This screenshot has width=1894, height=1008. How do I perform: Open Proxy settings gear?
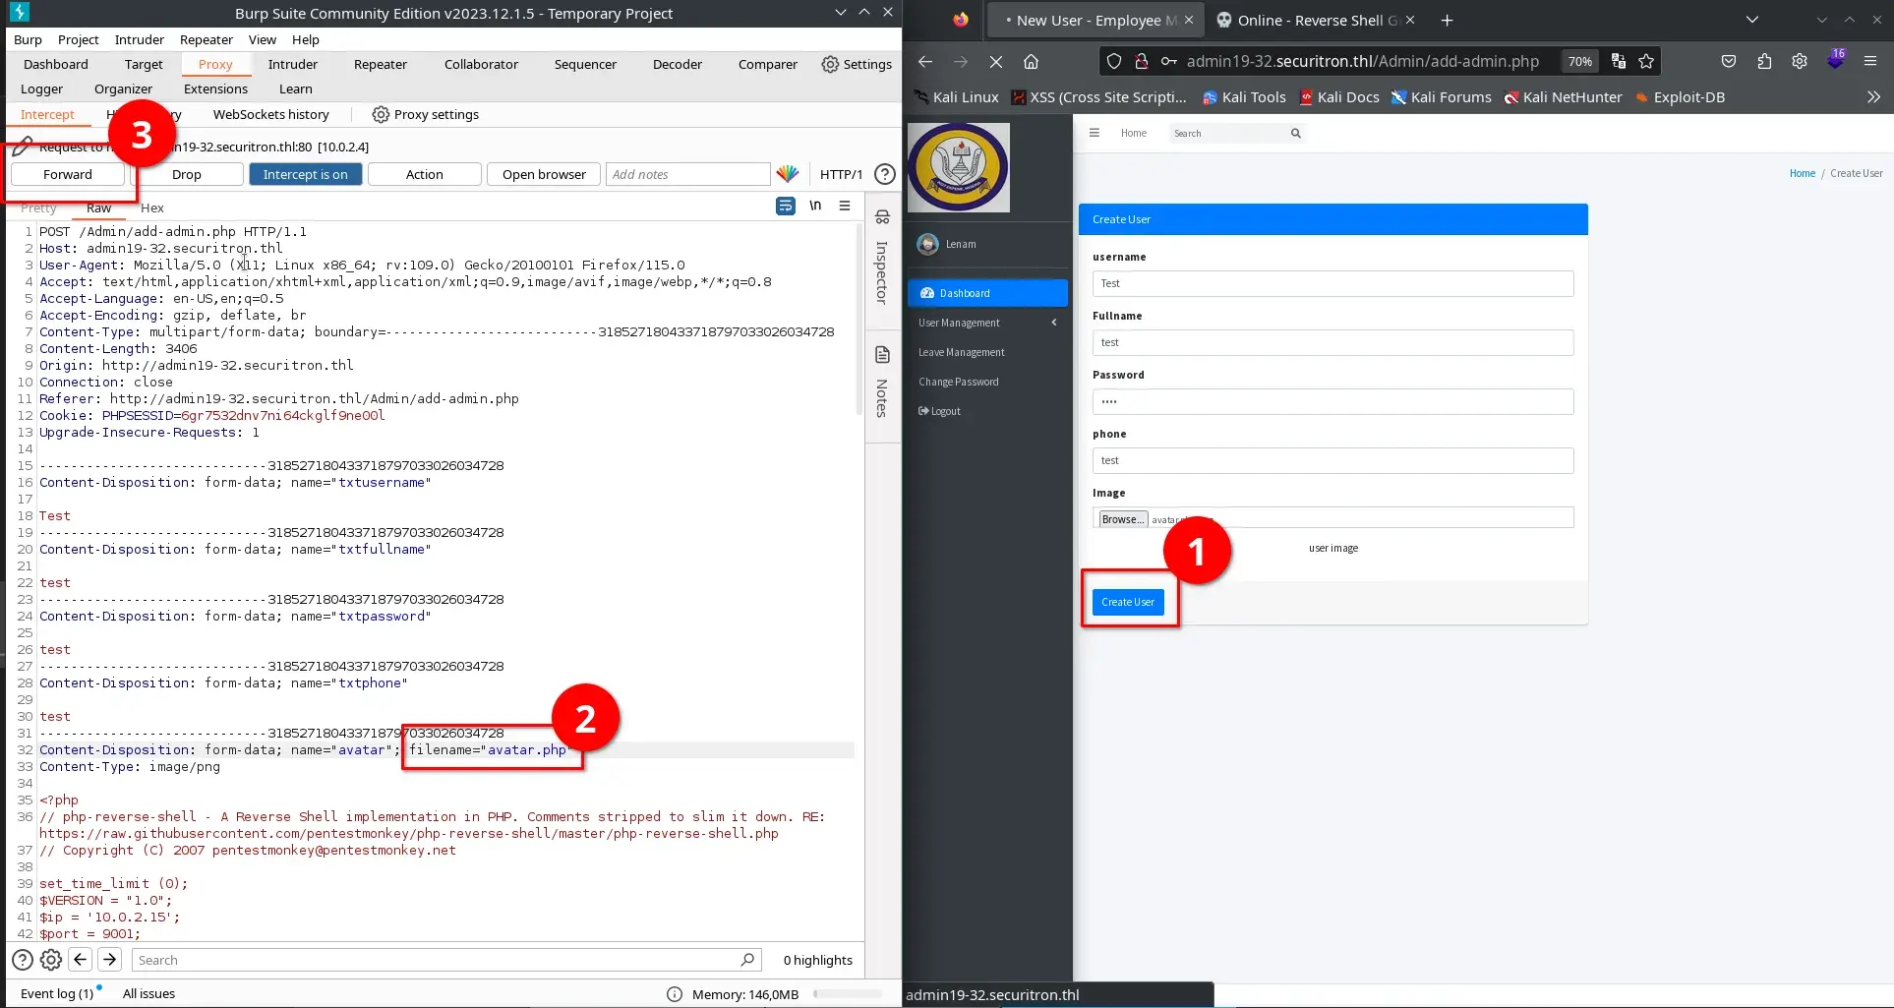point(426,114)
